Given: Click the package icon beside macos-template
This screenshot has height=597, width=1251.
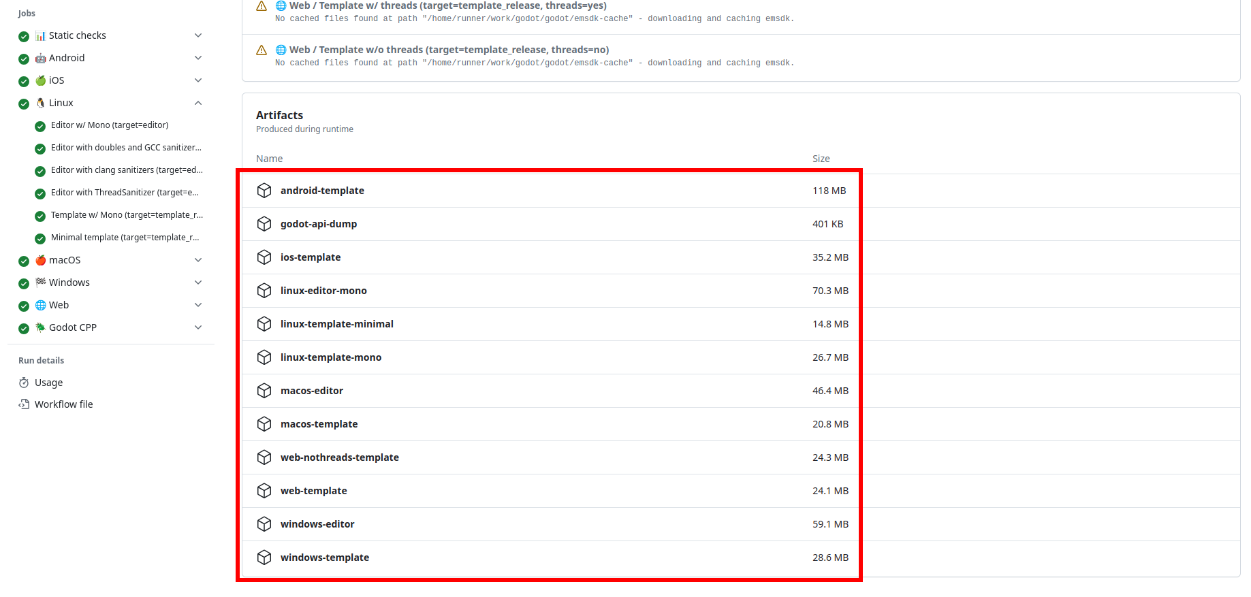Looking at the screenshot, I should 264,424.
